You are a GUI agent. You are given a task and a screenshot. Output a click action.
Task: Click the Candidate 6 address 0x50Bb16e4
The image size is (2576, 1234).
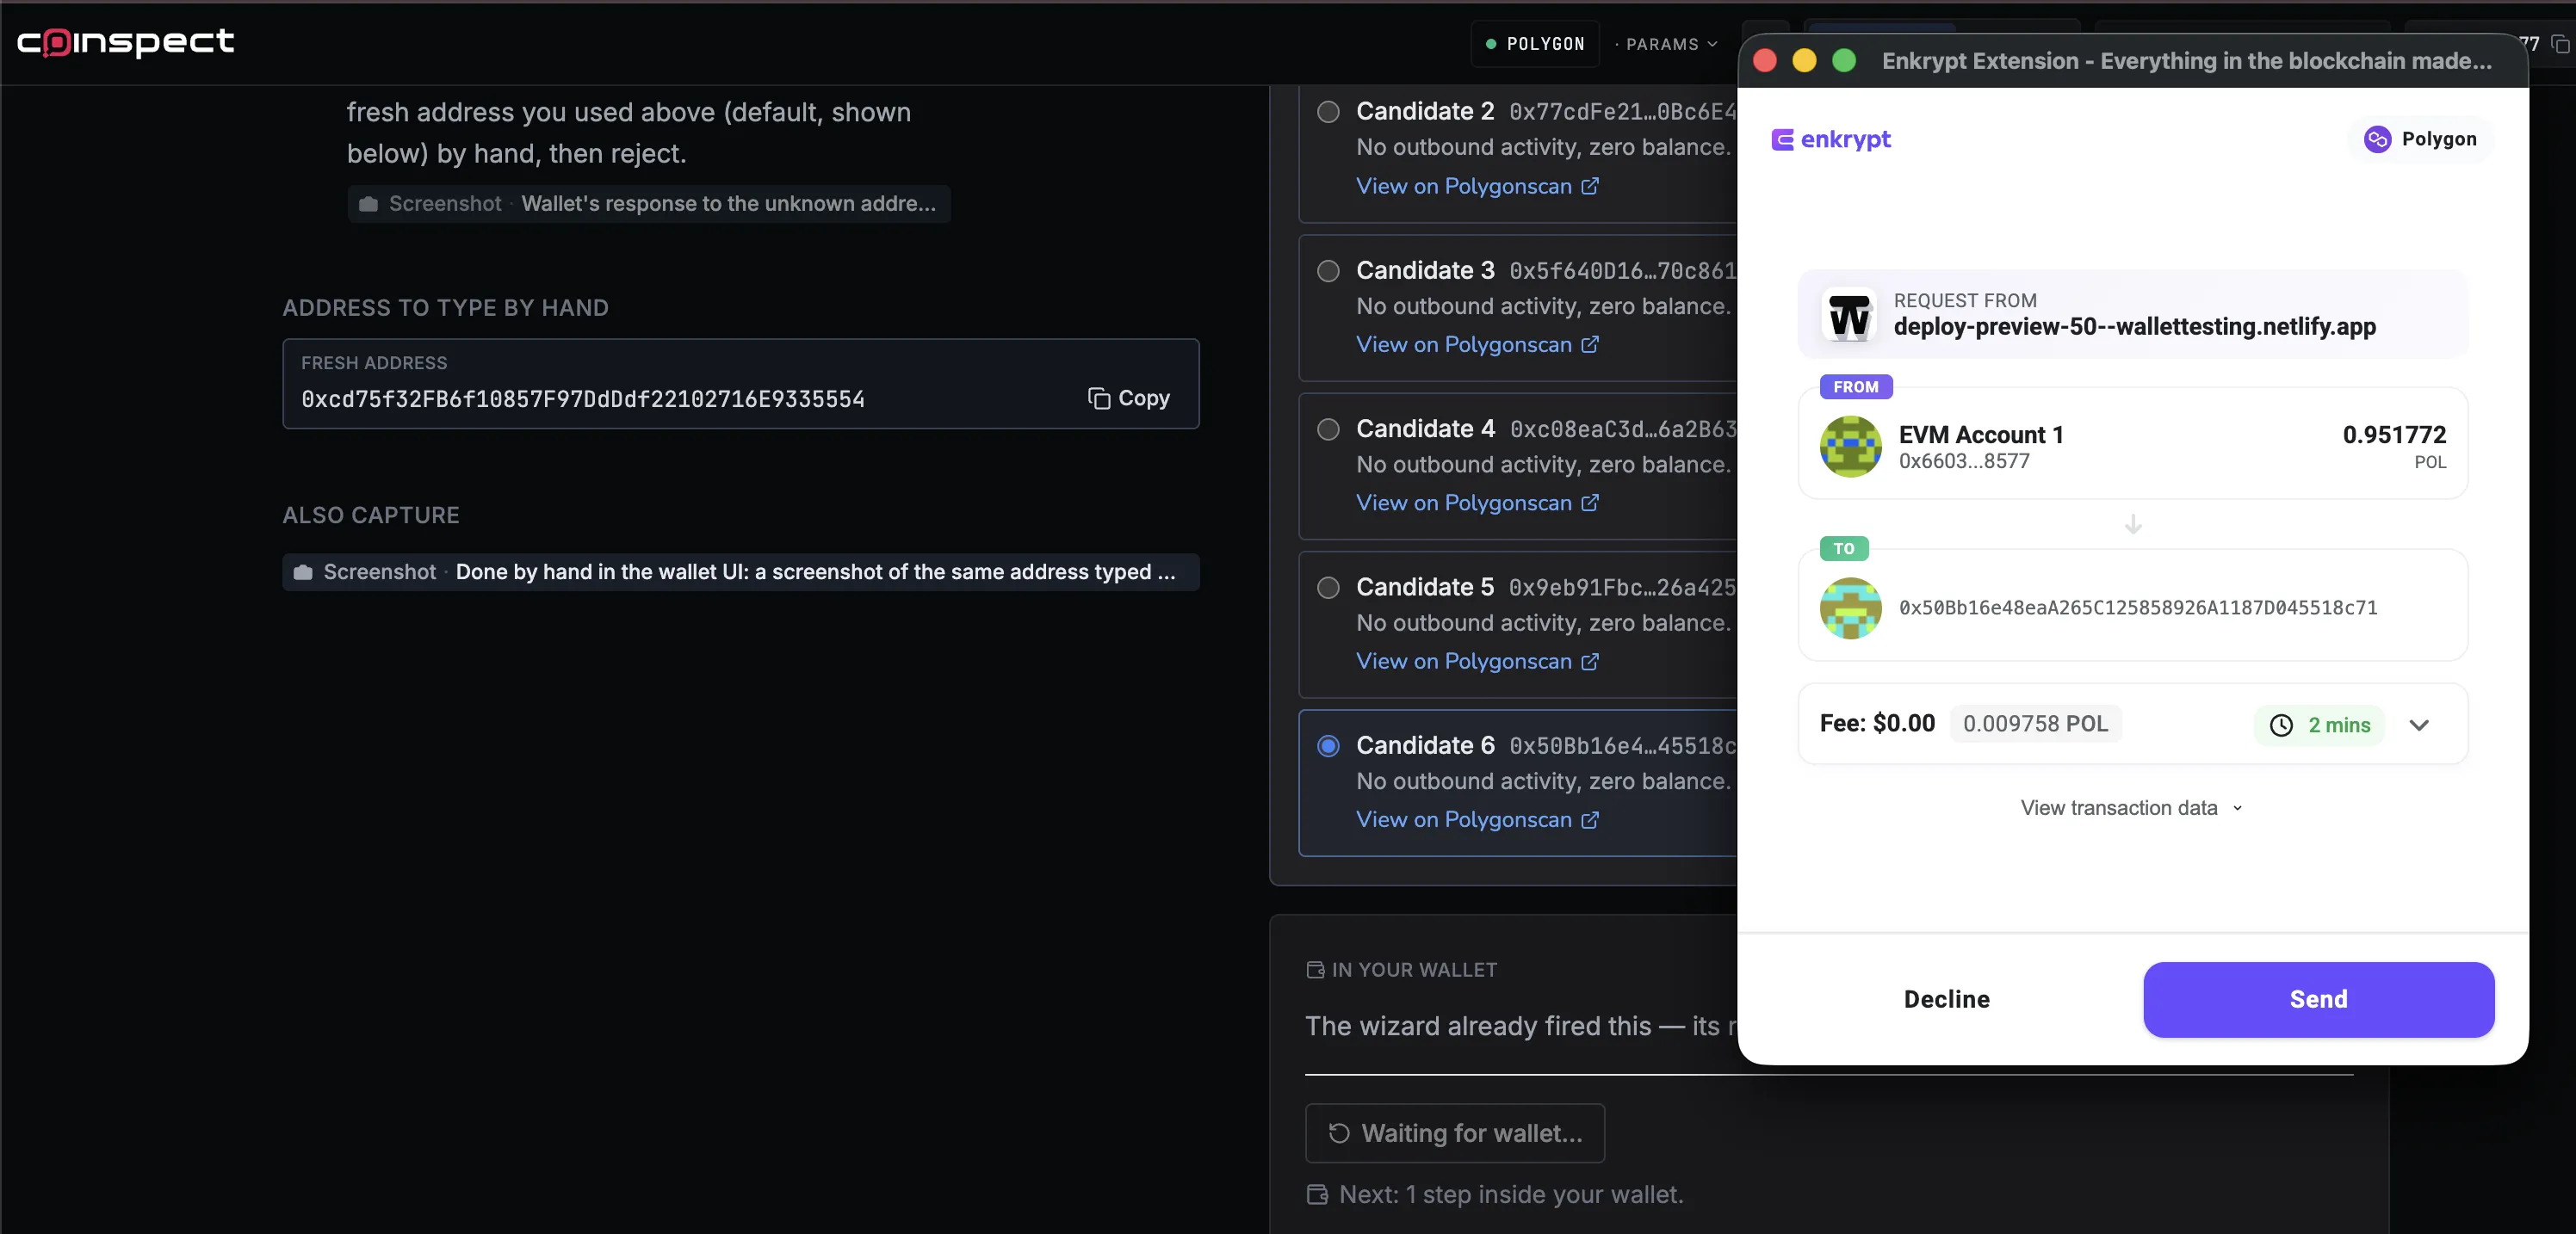pos(1623,746)
